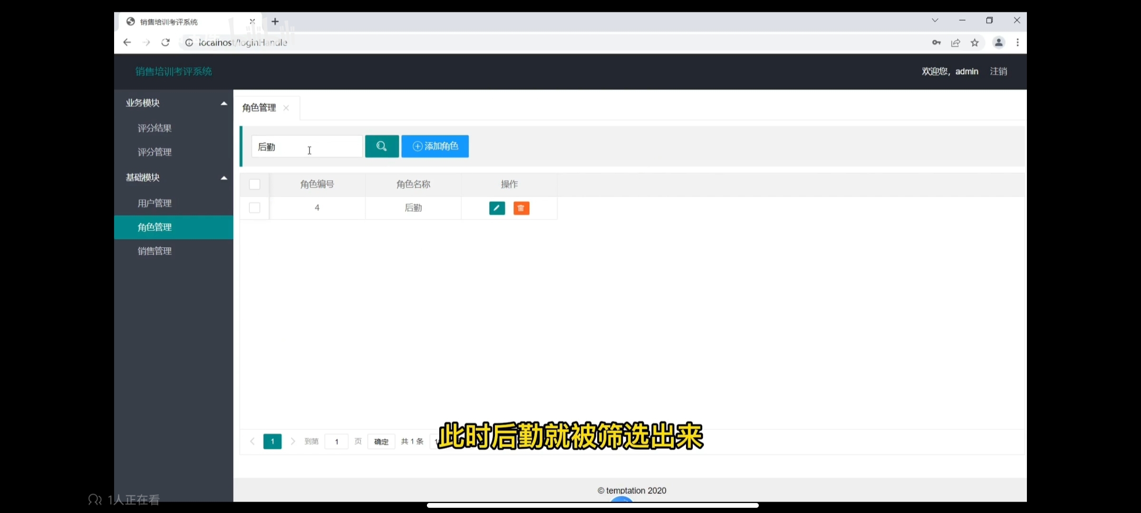Click the role search input field
The height and width of the screenshot is (513, 1141).
click(307, 147)
